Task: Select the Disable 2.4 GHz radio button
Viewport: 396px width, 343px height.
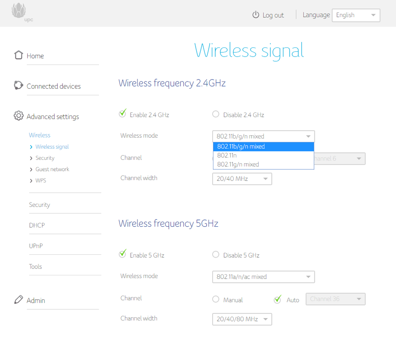Action: click(216, 114)
